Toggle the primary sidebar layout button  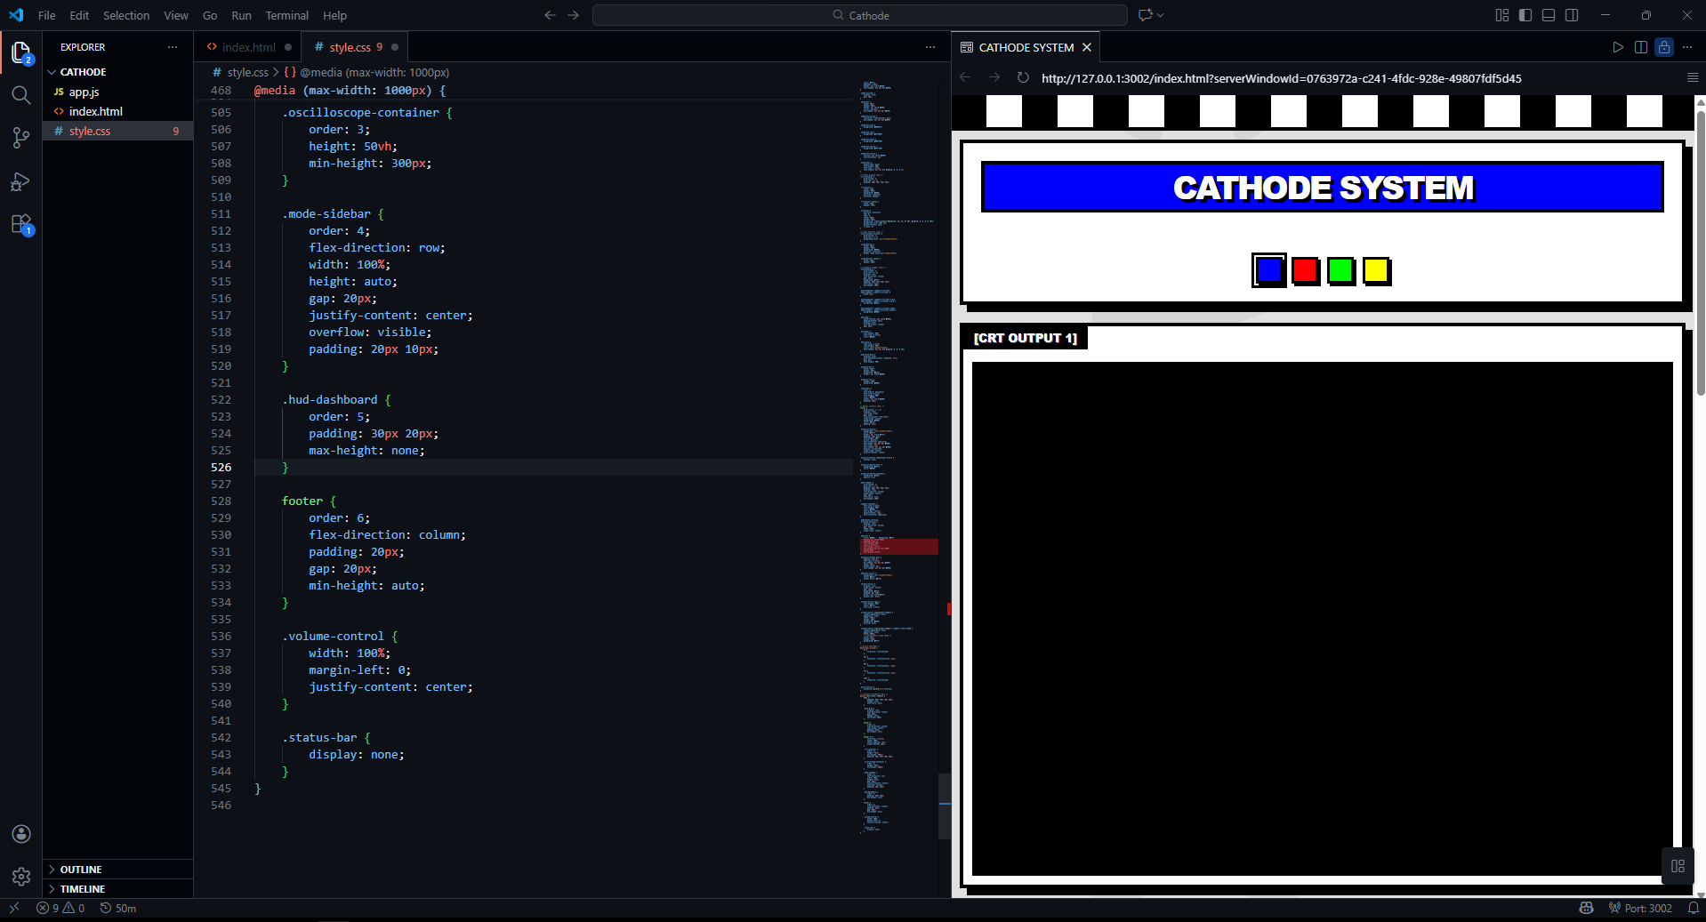pos(1525,15)
